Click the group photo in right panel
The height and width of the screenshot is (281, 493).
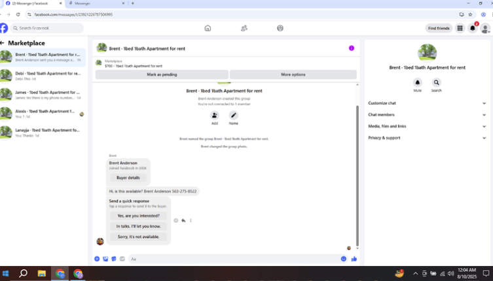[x=427, y=53]
